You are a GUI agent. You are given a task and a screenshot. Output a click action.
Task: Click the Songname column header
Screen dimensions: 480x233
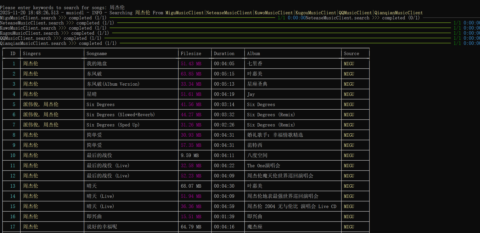tap(97, 54)
